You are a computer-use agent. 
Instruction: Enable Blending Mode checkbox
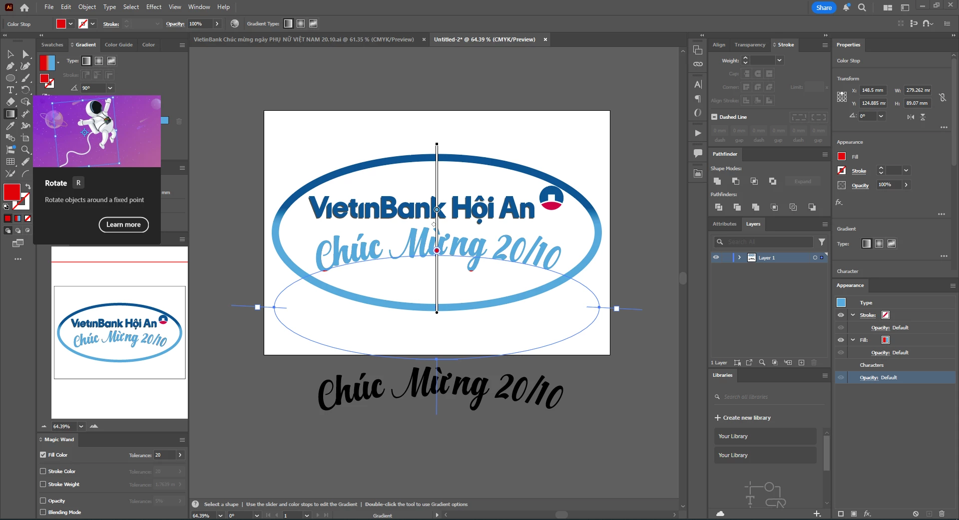43,512
